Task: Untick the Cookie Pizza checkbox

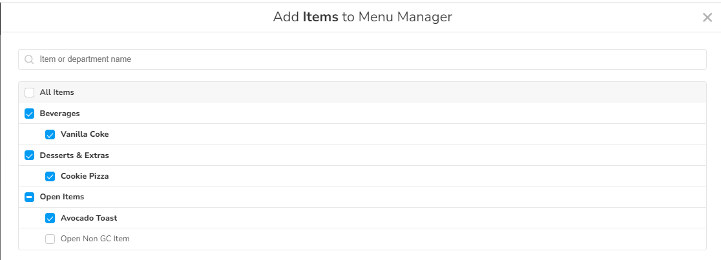Action: (x=50, y=176)
